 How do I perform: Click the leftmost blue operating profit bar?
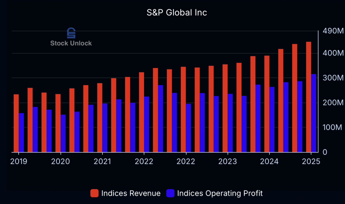click(x=21, y=133)
